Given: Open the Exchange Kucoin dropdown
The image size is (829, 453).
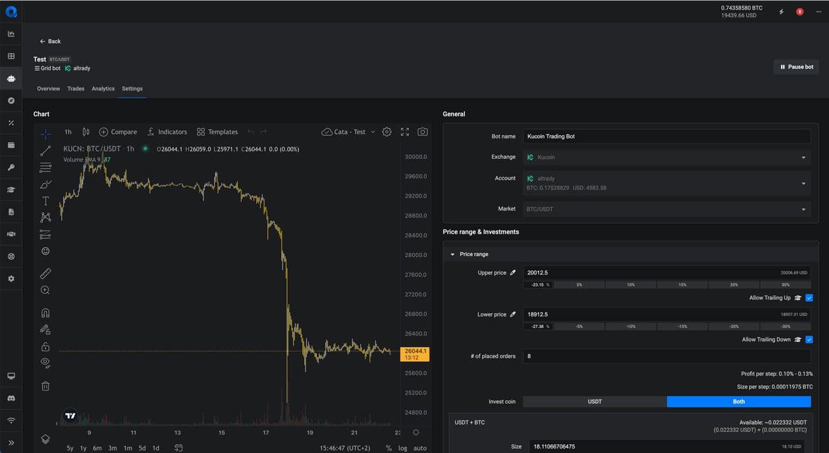Looking at the screenshot, I should [x=667, y=157].
